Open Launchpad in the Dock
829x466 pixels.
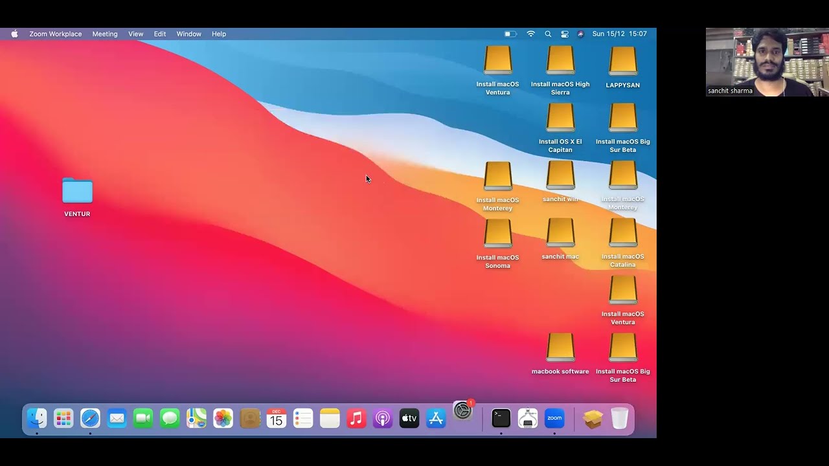pos(63,419)
